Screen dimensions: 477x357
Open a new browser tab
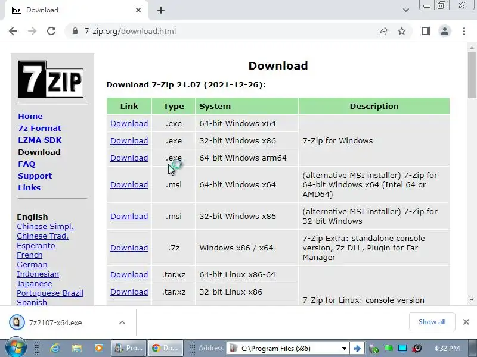click(161, 10)
